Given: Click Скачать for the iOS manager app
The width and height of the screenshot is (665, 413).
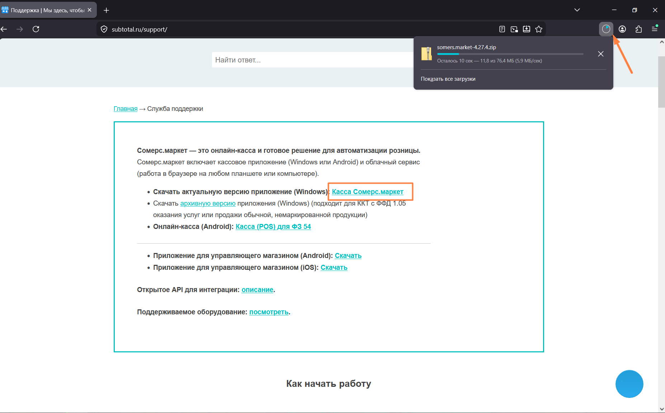Looking at the screenshot, I should coord(334,267).
